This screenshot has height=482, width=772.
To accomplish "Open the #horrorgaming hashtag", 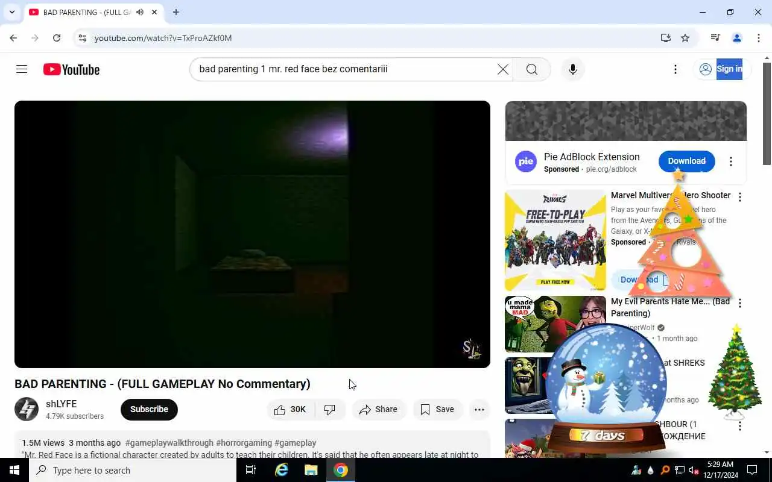I will coord(244,443).
